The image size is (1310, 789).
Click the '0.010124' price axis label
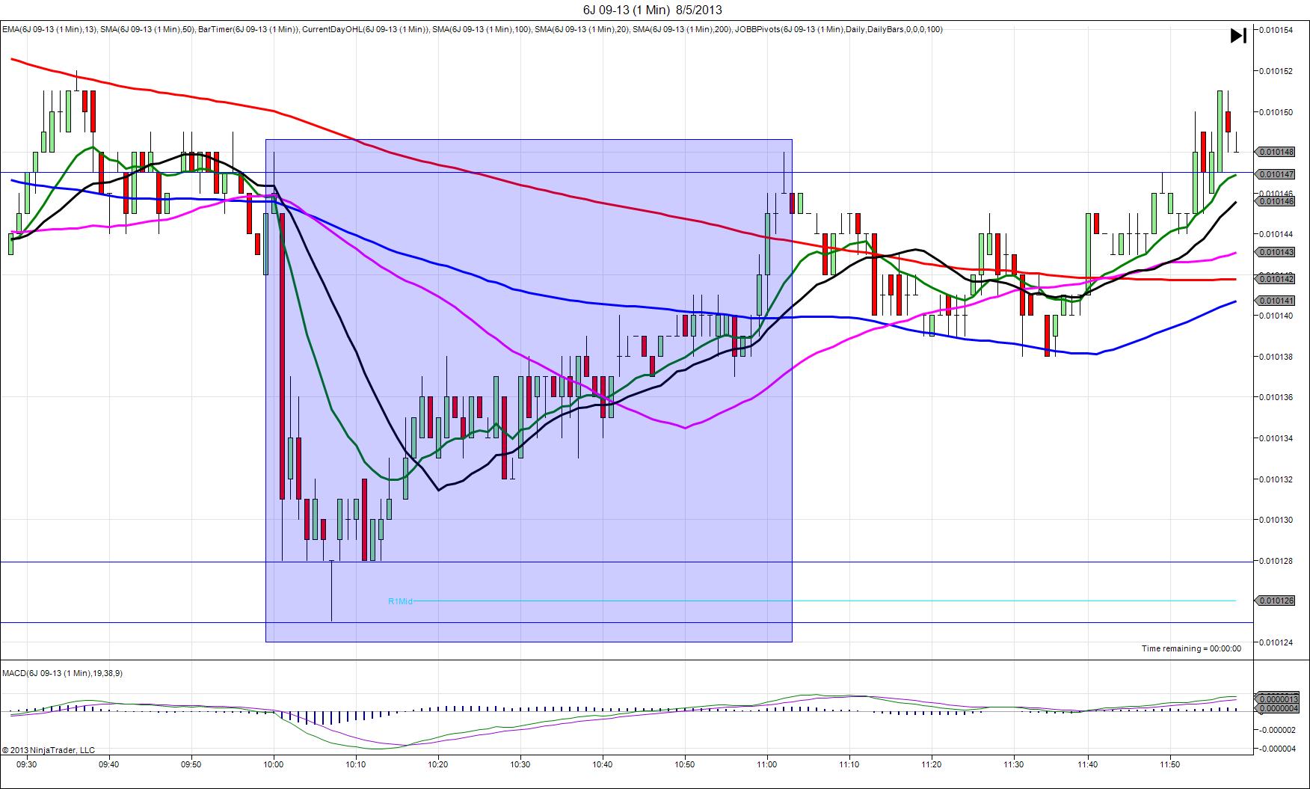[x=1276, y=642]
